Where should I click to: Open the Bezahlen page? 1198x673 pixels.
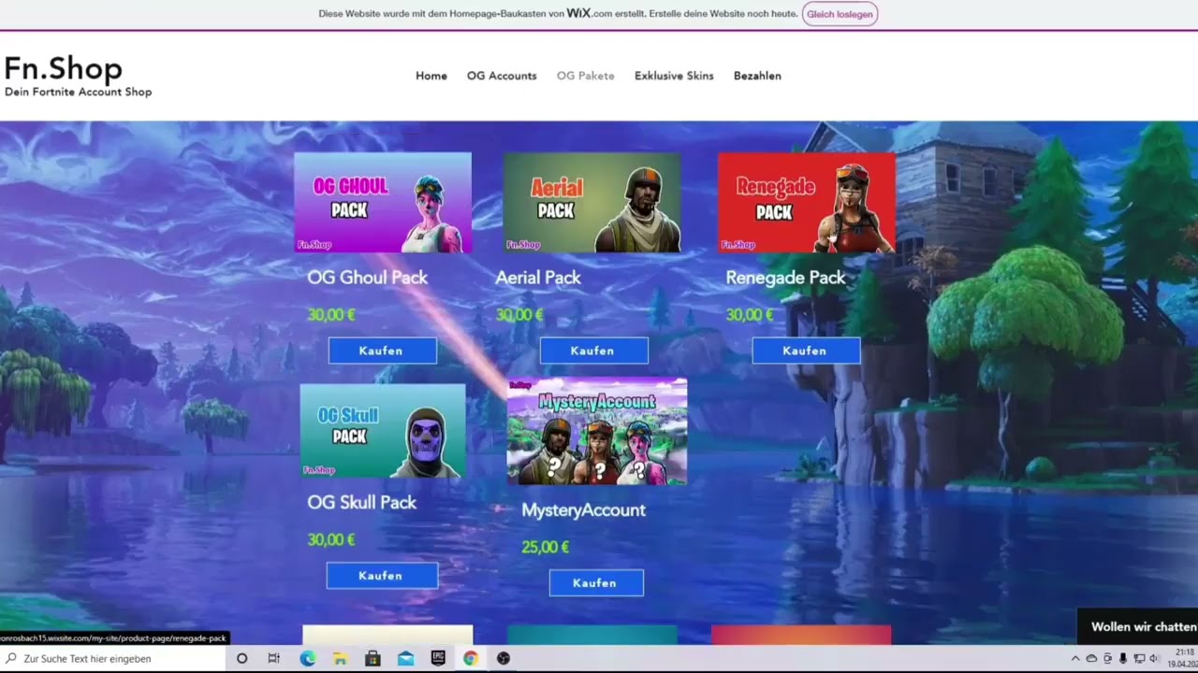click(x=757, y=76)
